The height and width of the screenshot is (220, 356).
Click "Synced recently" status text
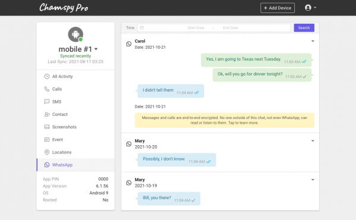click(x=75, y=56)
